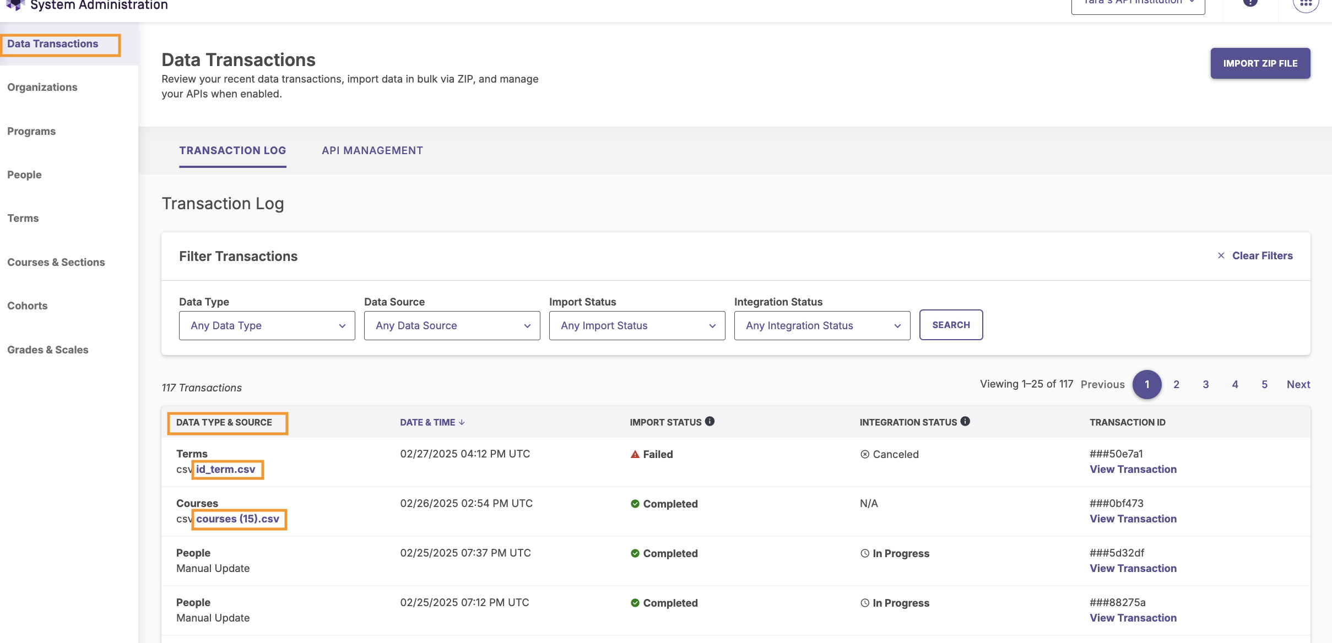Click the Data Type & Source column header
Image resolution: width=1332 pixels, height=643 pixels.
pyautogui.click(x=224, y=422)
